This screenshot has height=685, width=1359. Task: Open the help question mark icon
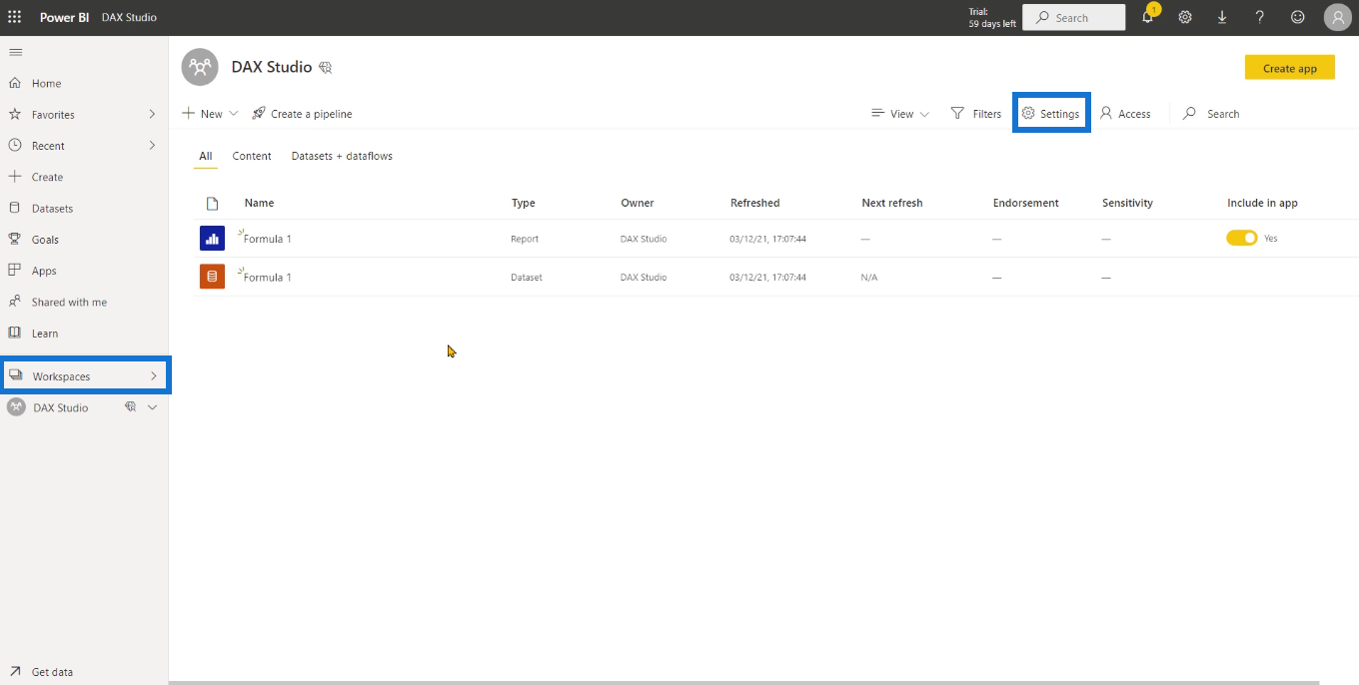point(1260,17)
